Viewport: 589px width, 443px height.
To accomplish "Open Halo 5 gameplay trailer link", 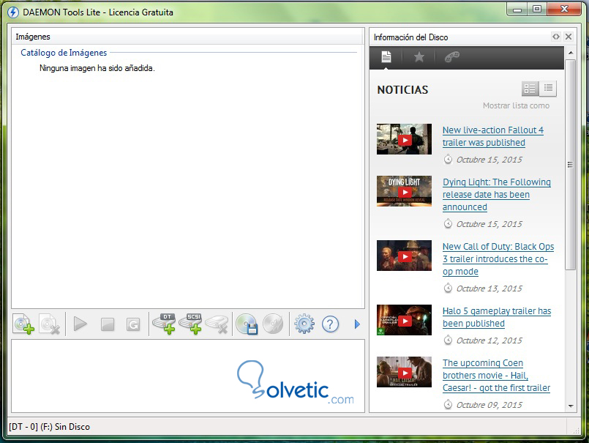I will pyautogui.click(x=497, y=317).
